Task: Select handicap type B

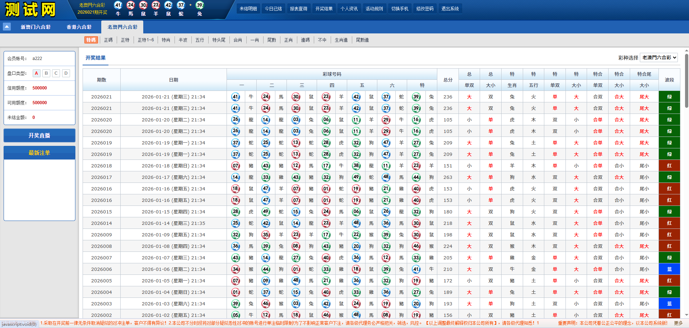Action: pyautogui.click(x=46, y=73)
